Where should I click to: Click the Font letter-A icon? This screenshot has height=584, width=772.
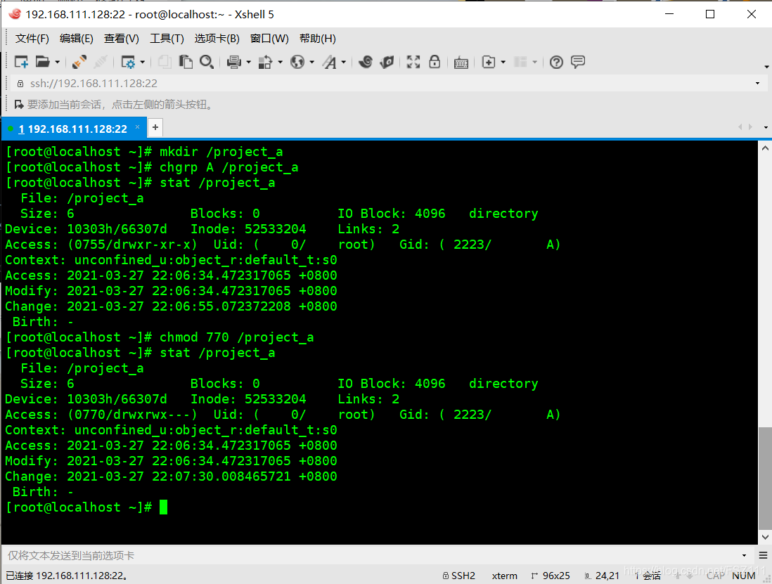click(329, 62)
